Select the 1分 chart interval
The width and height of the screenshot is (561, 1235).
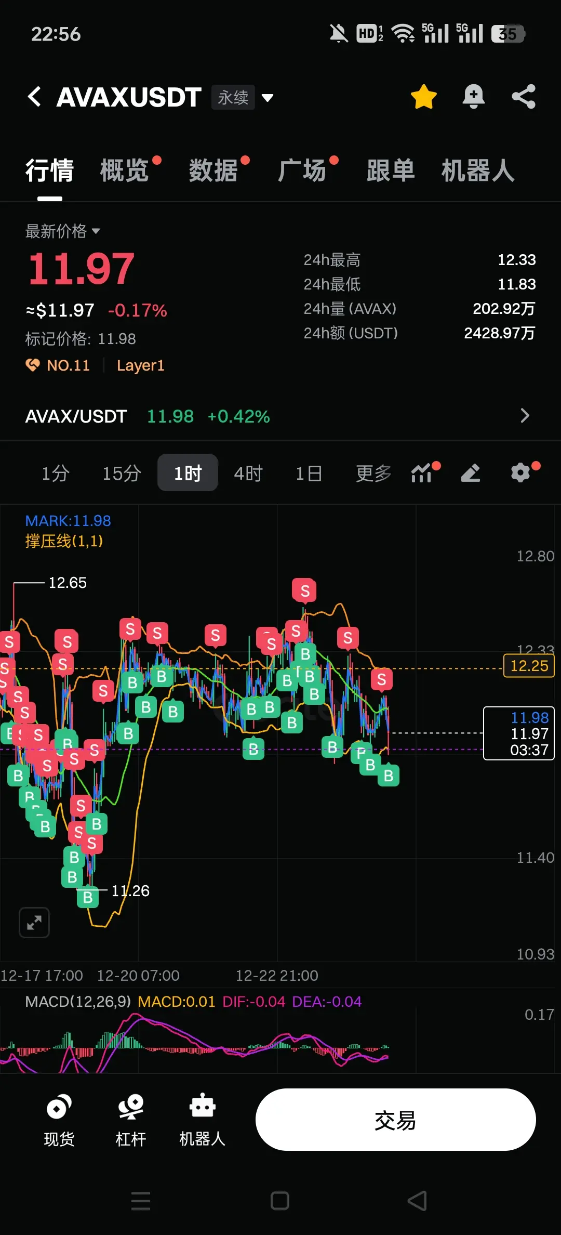point(56,473)
